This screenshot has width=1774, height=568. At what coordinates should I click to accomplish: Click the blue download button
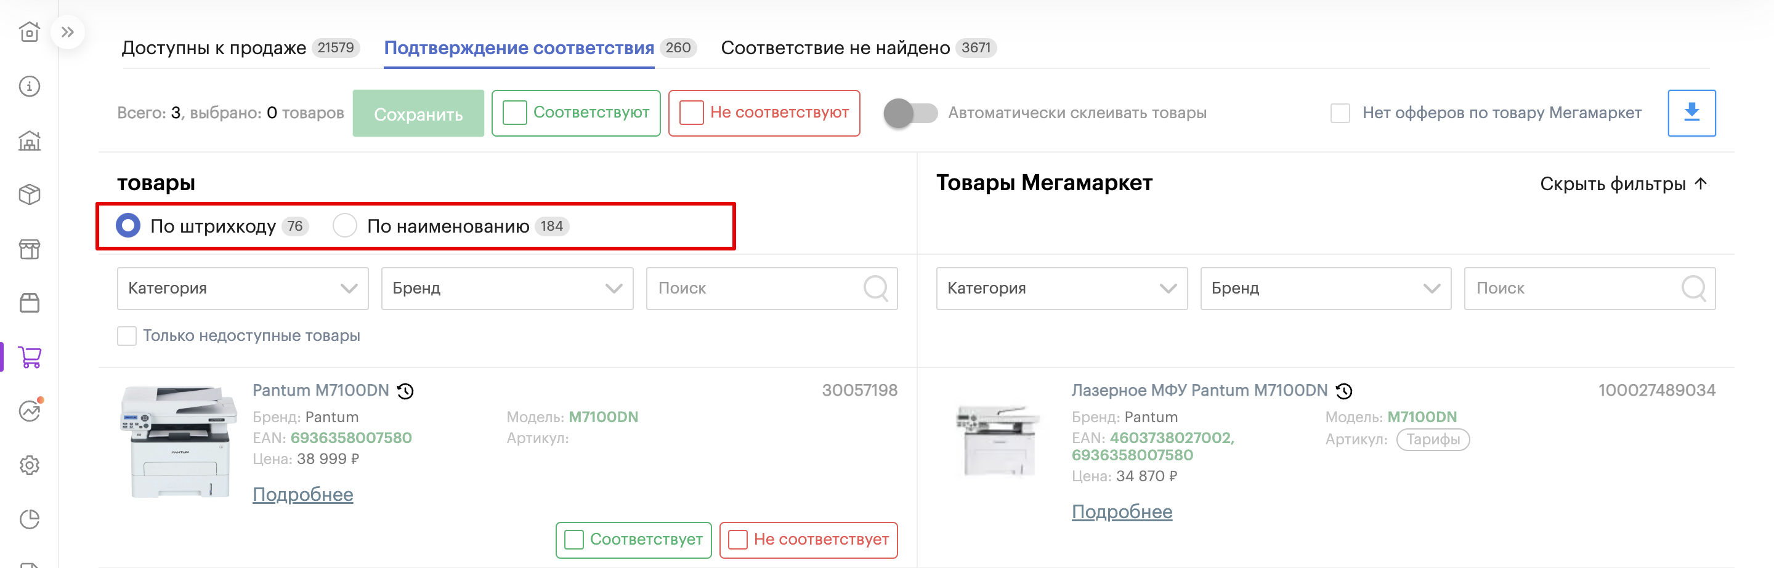[x=1691, y=113]
